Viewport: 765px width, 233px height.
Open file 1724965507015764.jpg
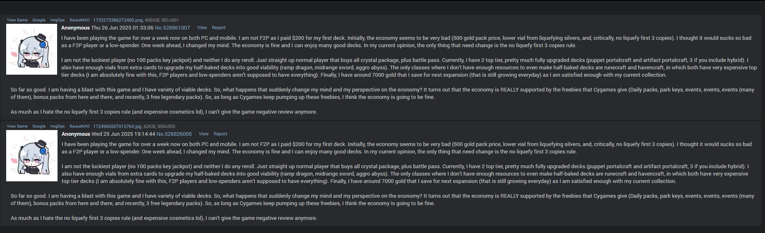(x=117, y=126)
